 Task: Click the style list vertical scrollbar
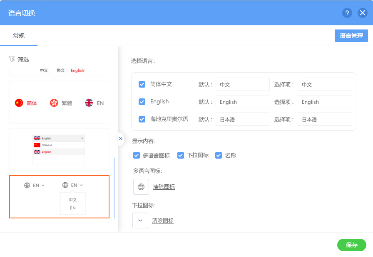114,188
